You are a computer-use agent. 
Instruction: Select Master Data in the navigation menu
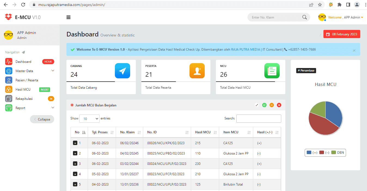[25, 71]
